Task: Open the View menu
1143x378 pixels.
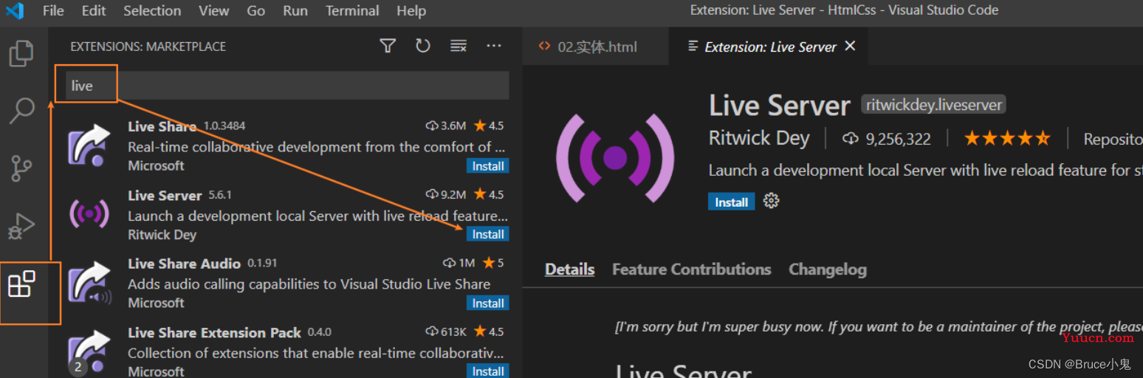Action: point(213,10)
